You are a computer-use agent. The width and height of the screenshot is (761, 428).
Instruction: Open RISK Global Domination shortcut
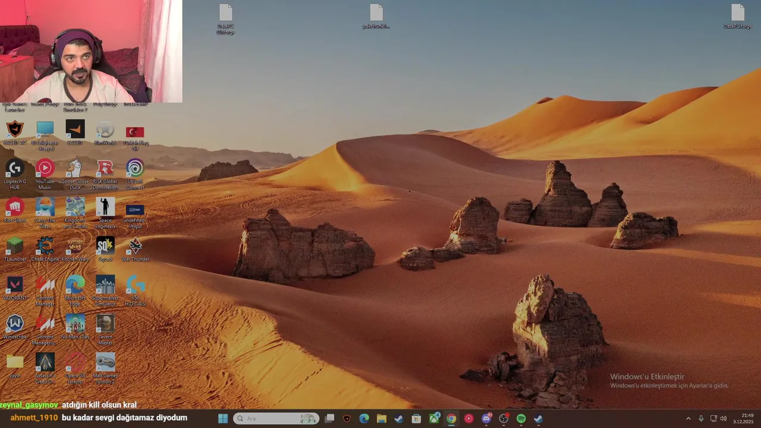[105, 175]
